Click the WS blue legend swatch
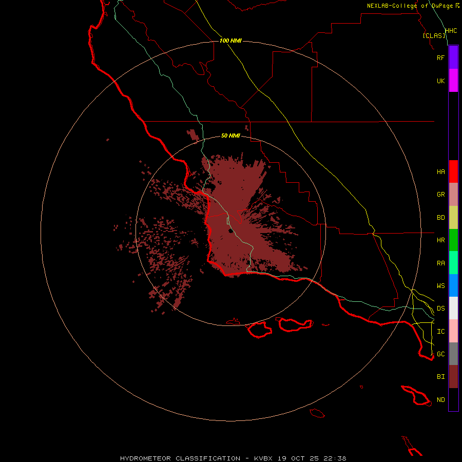462x462 pixels. pos(453,285)
